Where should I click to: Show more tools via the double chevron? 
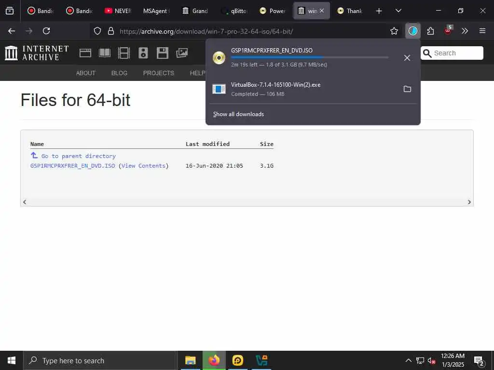point(465,31)
